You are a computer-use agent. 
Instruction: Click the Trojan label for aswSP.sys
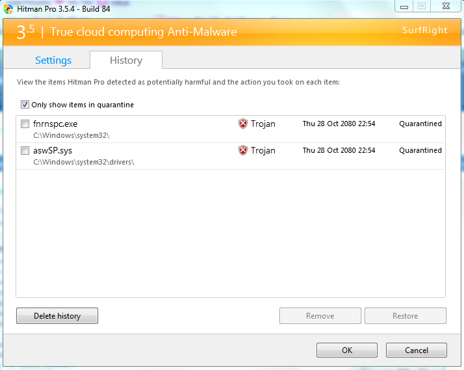[263, 150]
